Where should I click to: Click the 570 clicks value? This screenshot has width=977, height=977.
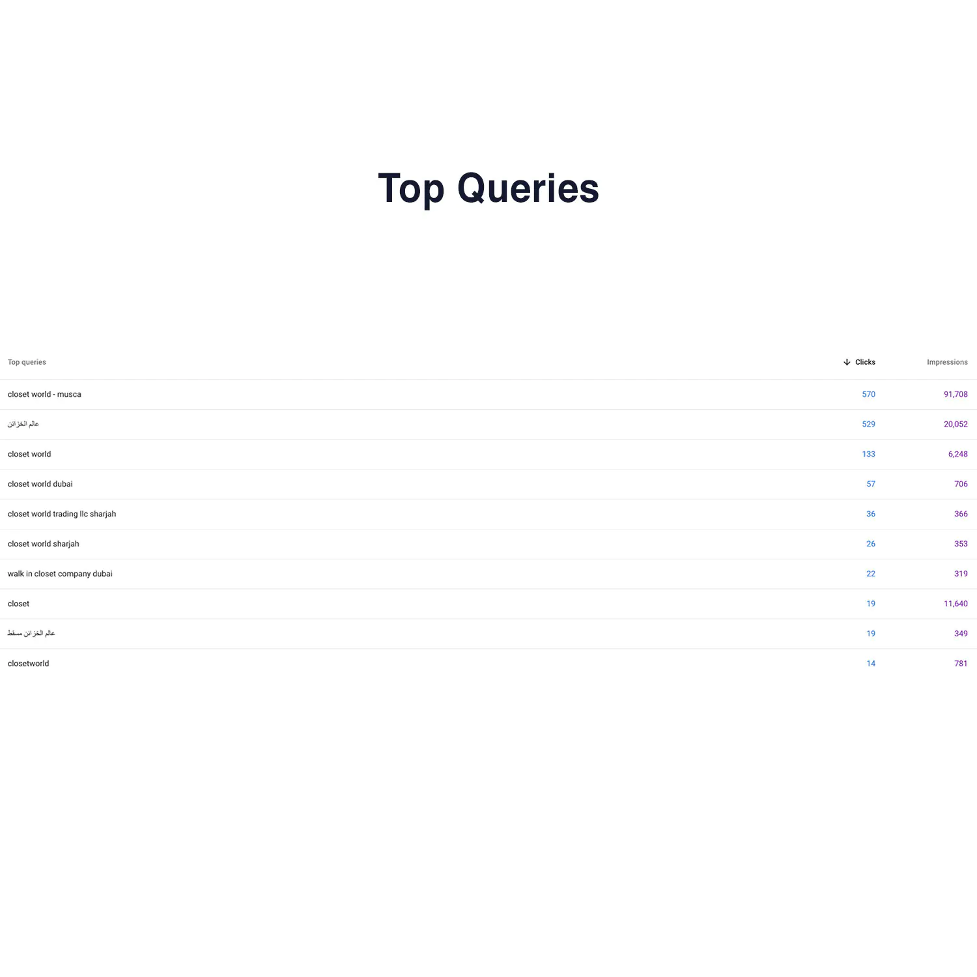(868, 394)
